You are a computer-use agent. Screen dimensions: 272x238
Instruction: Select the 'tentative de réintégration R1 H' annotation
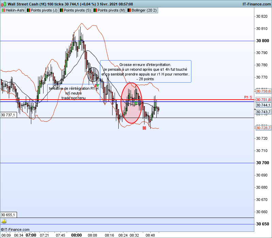[x=73, y=93]
